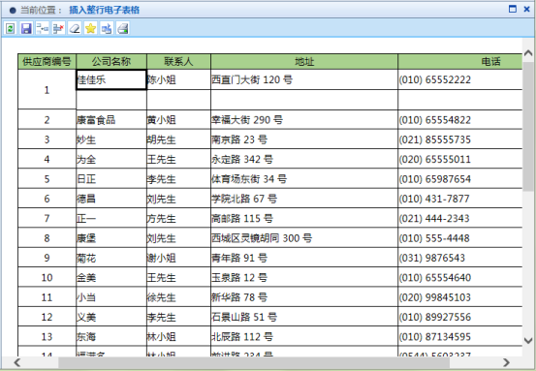Select the cell 永定路 342 号
The image size is (536, 371).
pyautogui.click(x=304, y=159)
